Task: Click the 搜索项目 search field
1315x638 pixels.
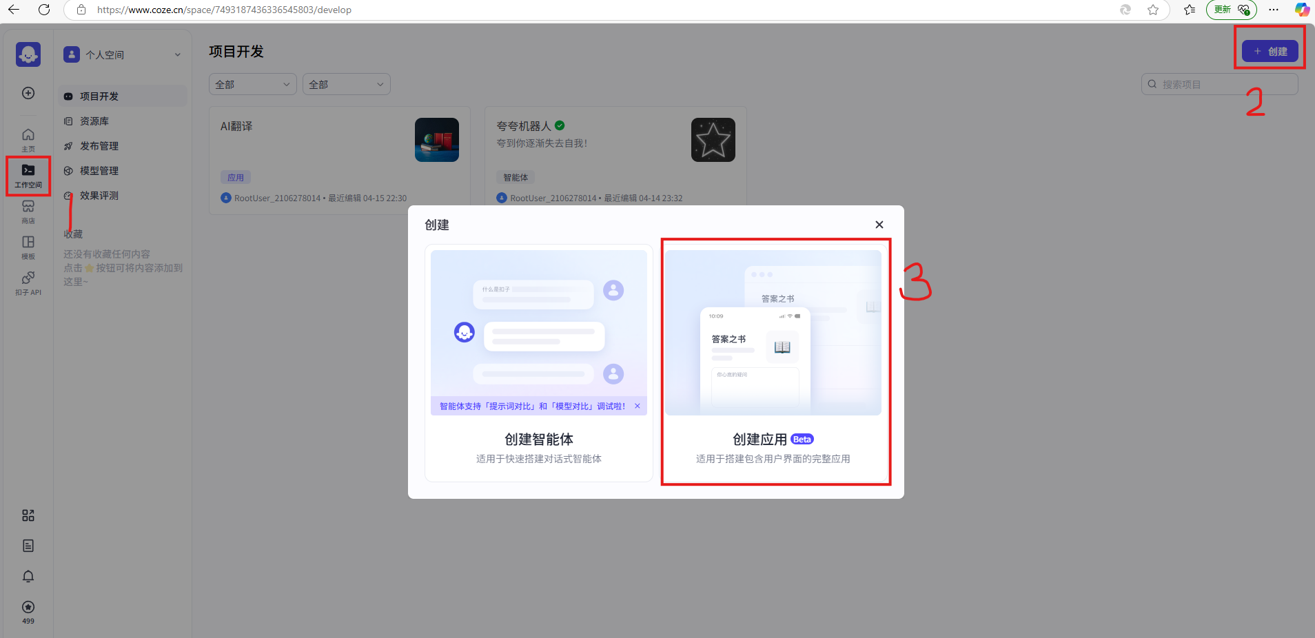Action: pyautogui.click(x=1220, y=84)
